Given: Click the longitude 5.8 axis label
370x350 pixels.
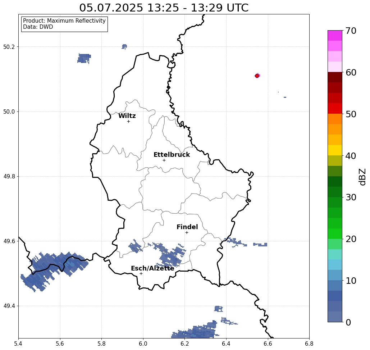Looking at the screenshot, I should point(101,344).
